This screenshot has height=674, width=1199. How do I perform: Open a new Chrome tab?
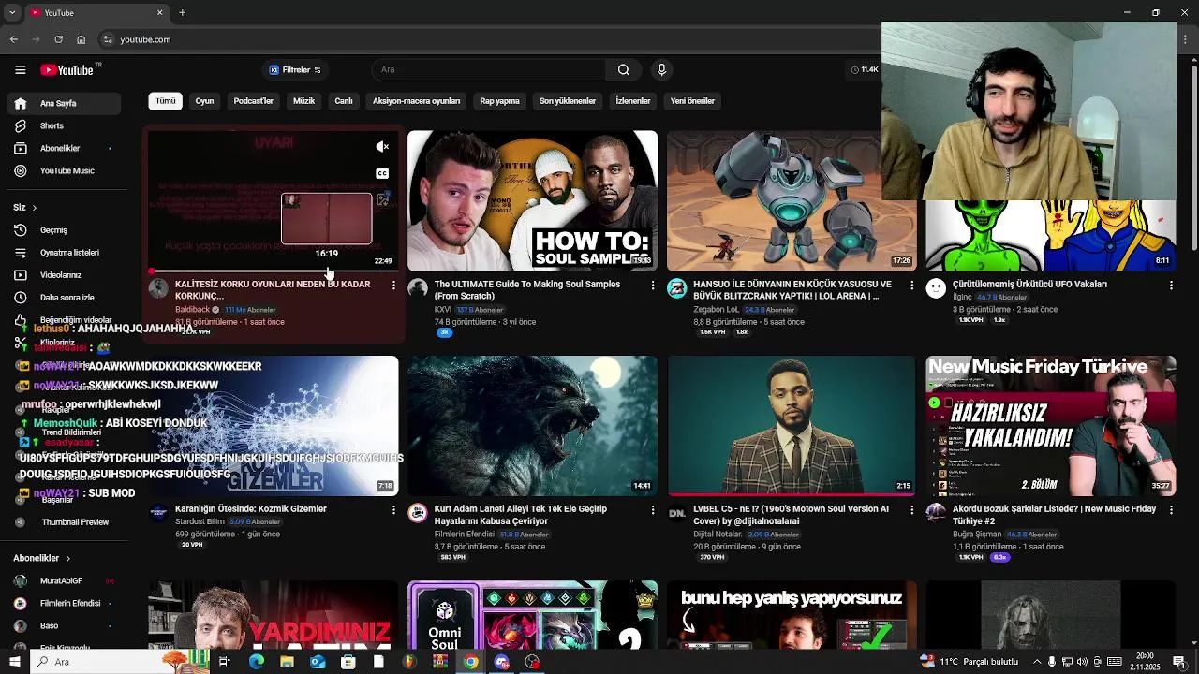(182, 12)
